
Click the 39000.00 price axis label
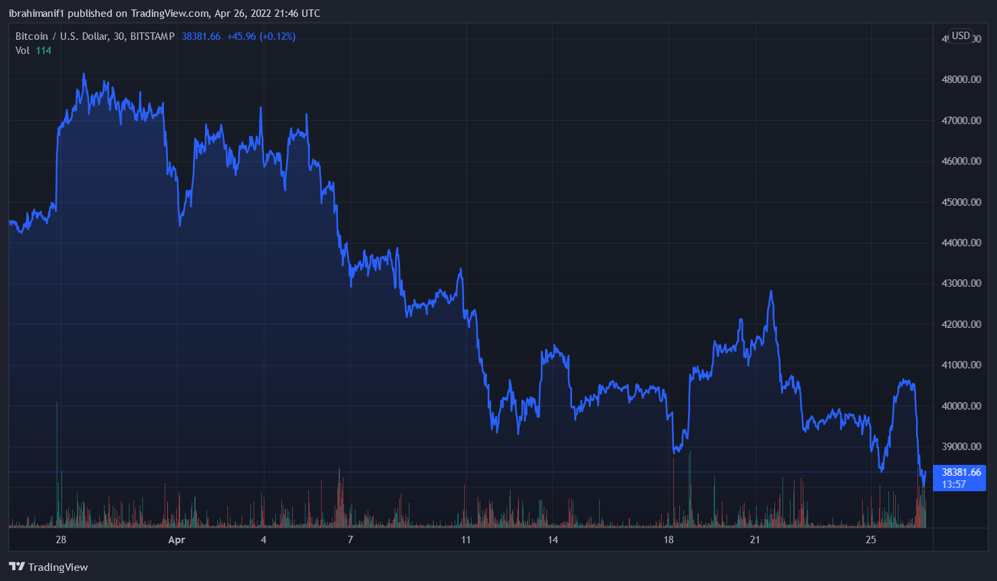pyautogui.click(x=961, y=447)
